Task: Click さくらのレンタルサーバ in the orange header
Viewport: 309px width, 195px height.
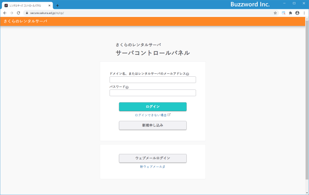Action: [x=25, y=21]
